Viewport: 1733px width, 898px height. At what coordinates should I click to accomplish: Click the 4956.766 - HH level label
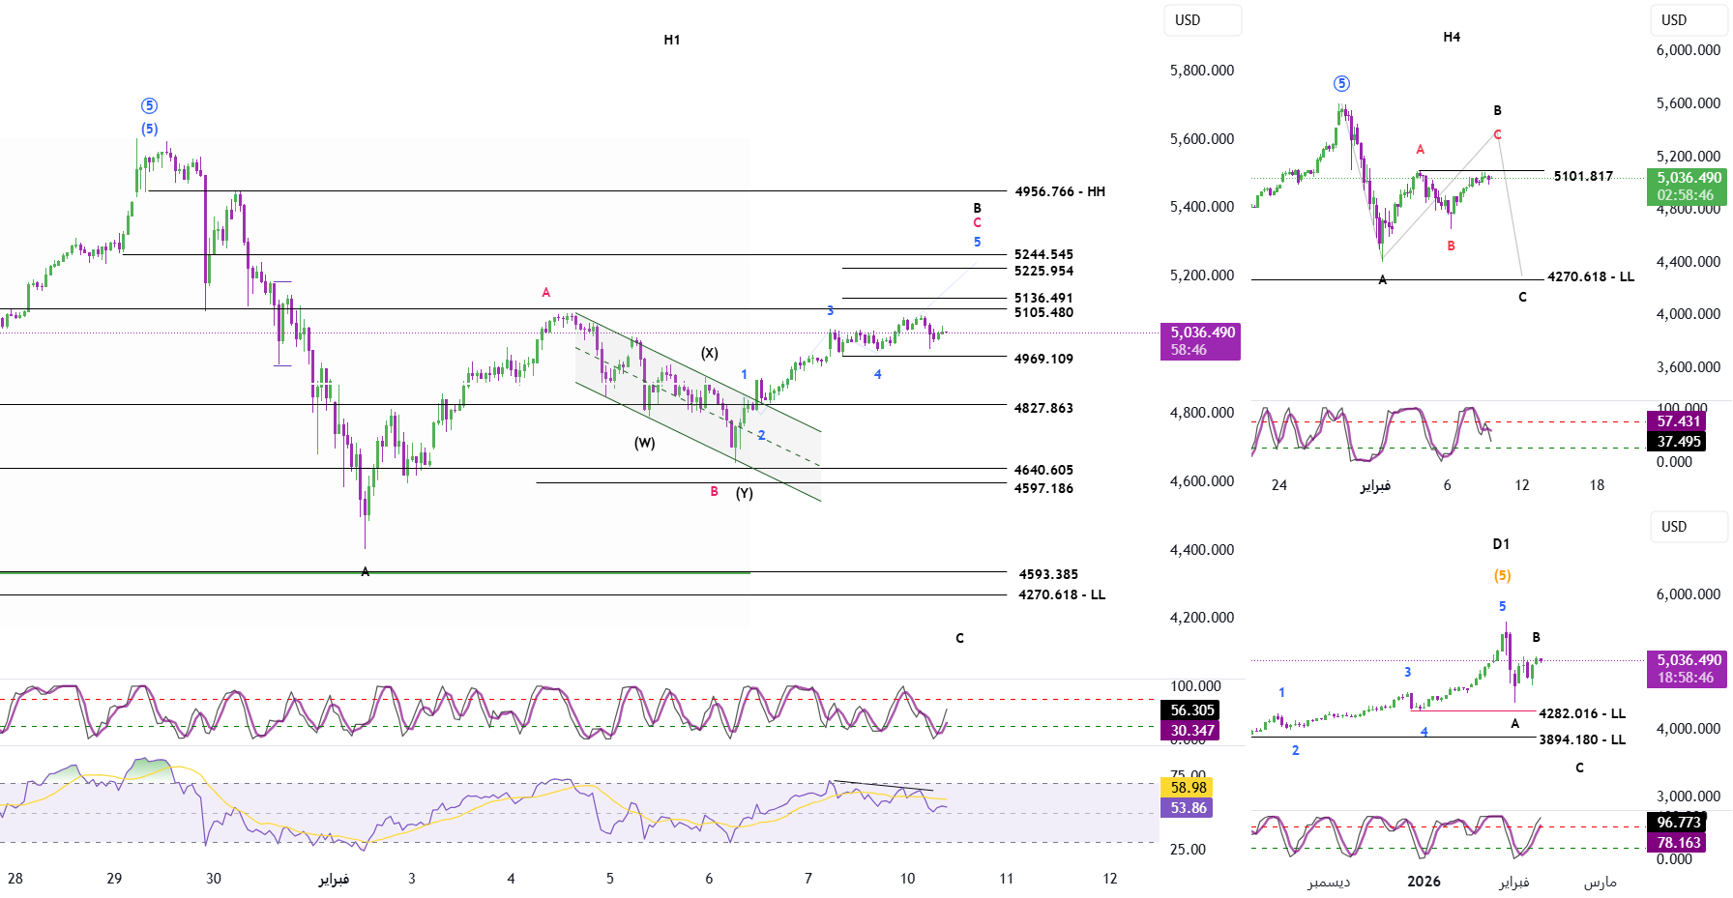click(1059, 191)
